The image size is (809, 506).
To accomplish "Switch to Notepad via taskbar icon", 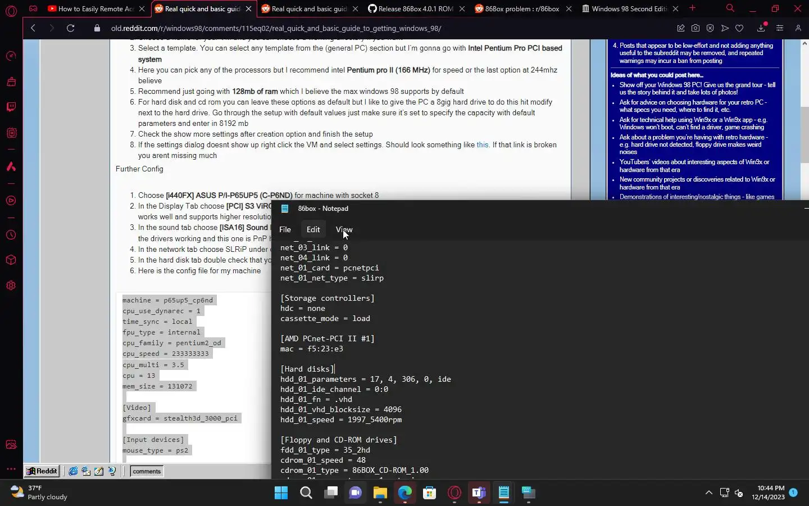I will (504, 493).
